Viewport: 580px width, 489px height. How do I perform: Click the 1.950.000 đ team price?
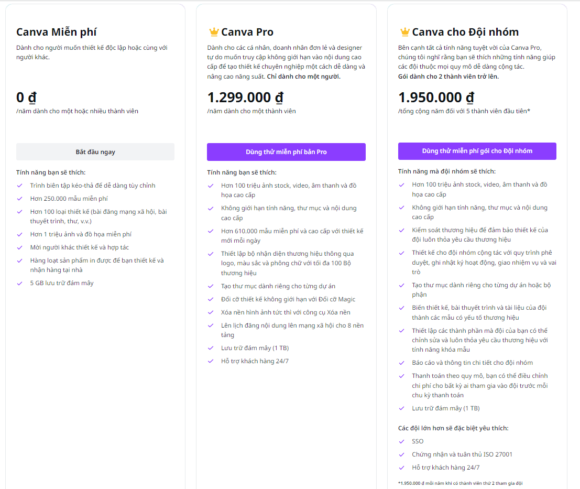(436, 97)
